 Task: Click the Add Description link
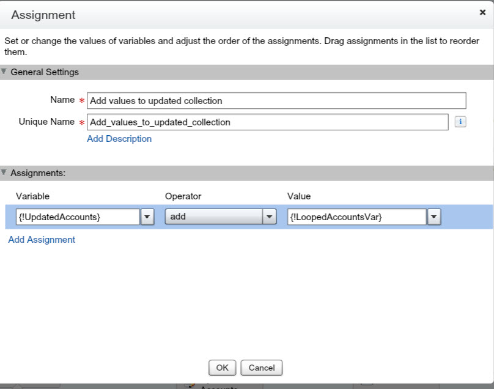[x=119, y=139]
